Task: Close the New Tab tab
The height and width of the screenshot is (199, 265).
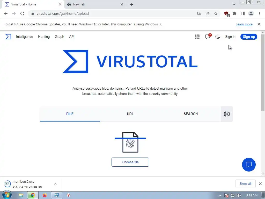Action: (x=122, y=4)
